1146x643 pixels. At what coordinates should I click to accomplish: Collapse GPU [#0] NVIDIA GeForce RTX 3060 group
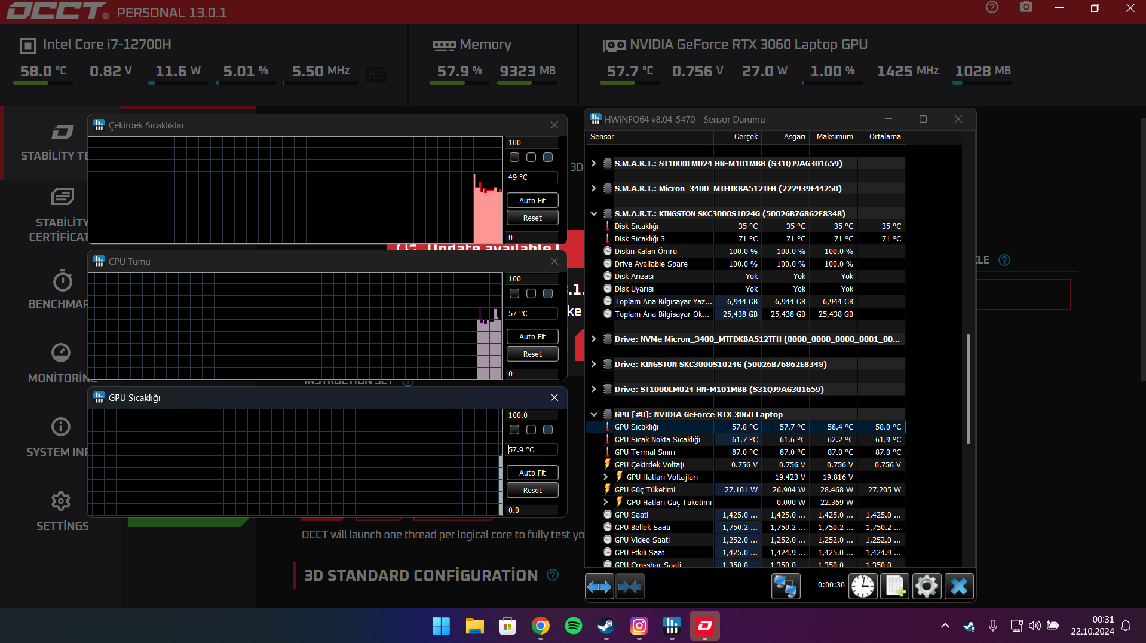click(x=593, y=414)
